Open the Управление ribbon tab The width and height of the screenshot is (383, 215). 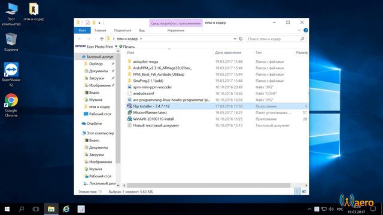pos(176,30)
